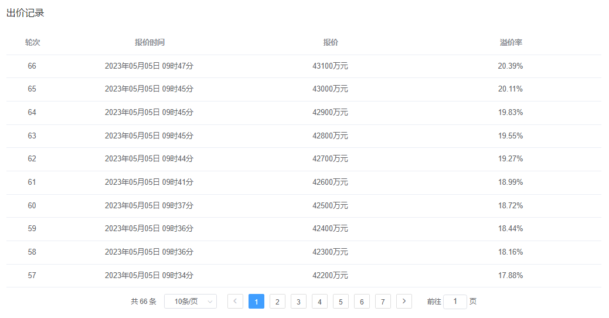
Task: Click the 18.16% premium rate cell
Action: tap(511, 252)
